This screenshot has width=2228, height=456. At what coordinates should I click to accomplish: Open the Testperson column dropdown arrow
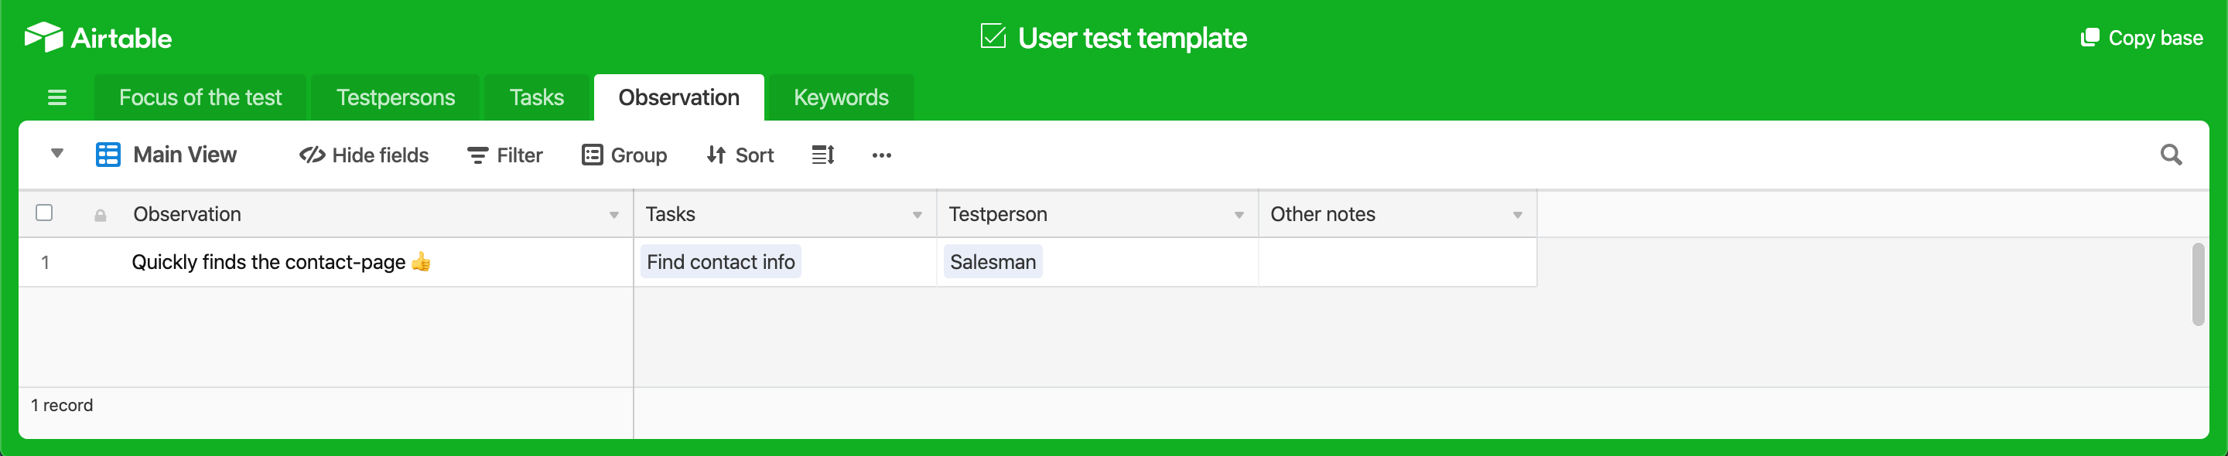click(1239, 215)
